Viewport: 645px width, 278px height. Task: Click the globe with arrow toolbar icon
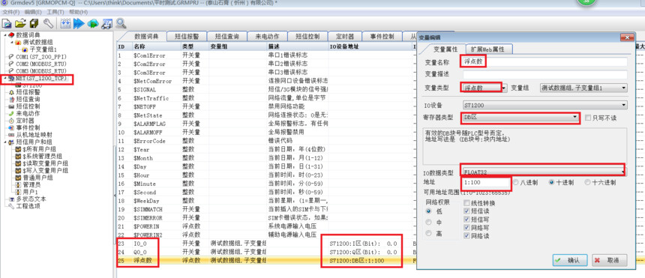pyautogui.click(x=92, y=24)
